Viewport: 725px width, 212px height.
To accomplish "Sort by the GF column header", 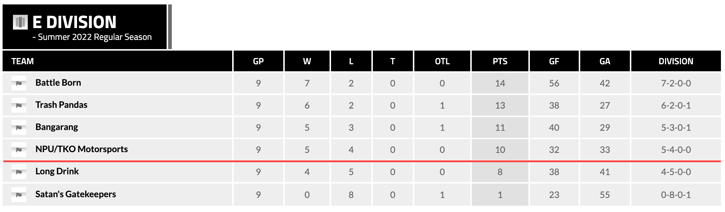I will pyautogui.click(x=554, y=61).
